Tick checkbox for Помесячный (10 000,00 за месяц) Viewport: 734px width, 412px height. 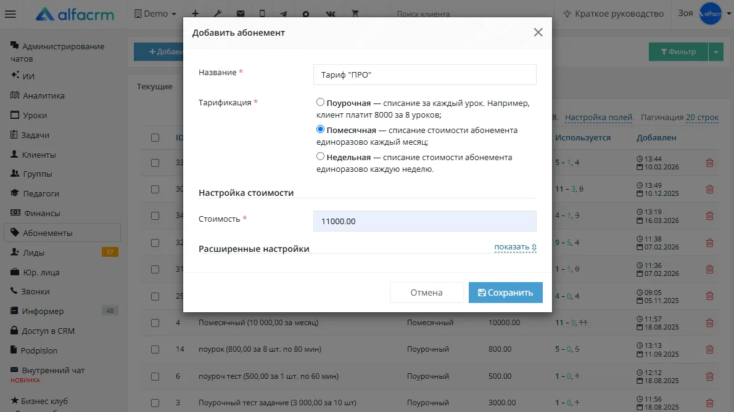pos(155,323)
